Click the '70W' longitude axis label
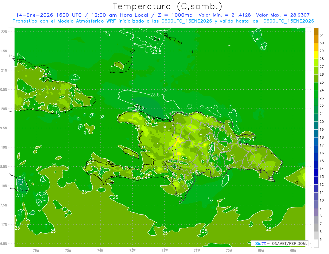This screenshot has width=329, height=254. pos(229,250)
